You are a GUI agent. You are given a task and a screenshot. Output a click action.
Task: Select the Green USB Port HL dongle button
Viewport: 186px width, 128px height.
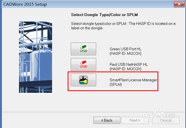coord(83,49)
